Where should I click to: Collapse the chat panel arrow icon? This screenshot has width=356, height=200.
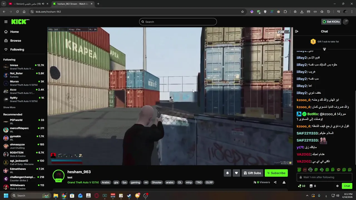[296, 31]
